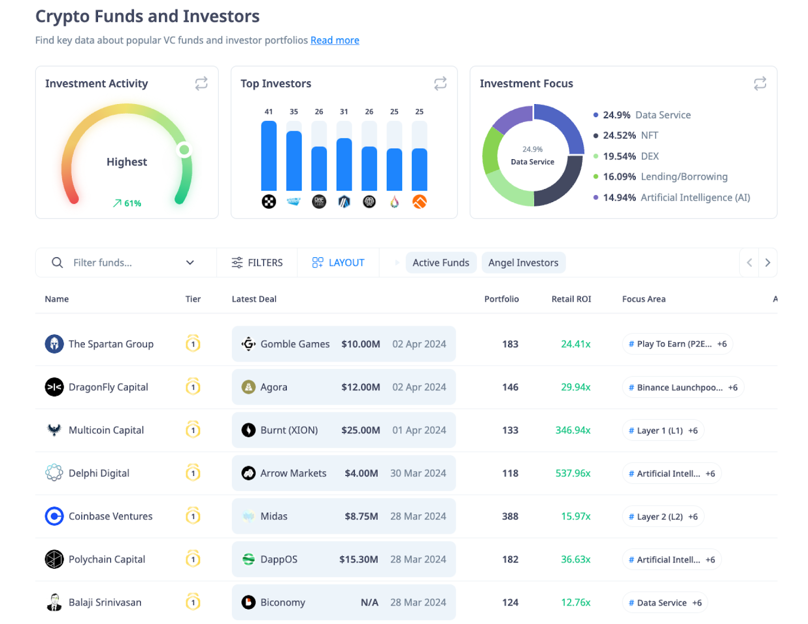Click the Artificial Intelligence (AI) legend entry

point(672,198)
